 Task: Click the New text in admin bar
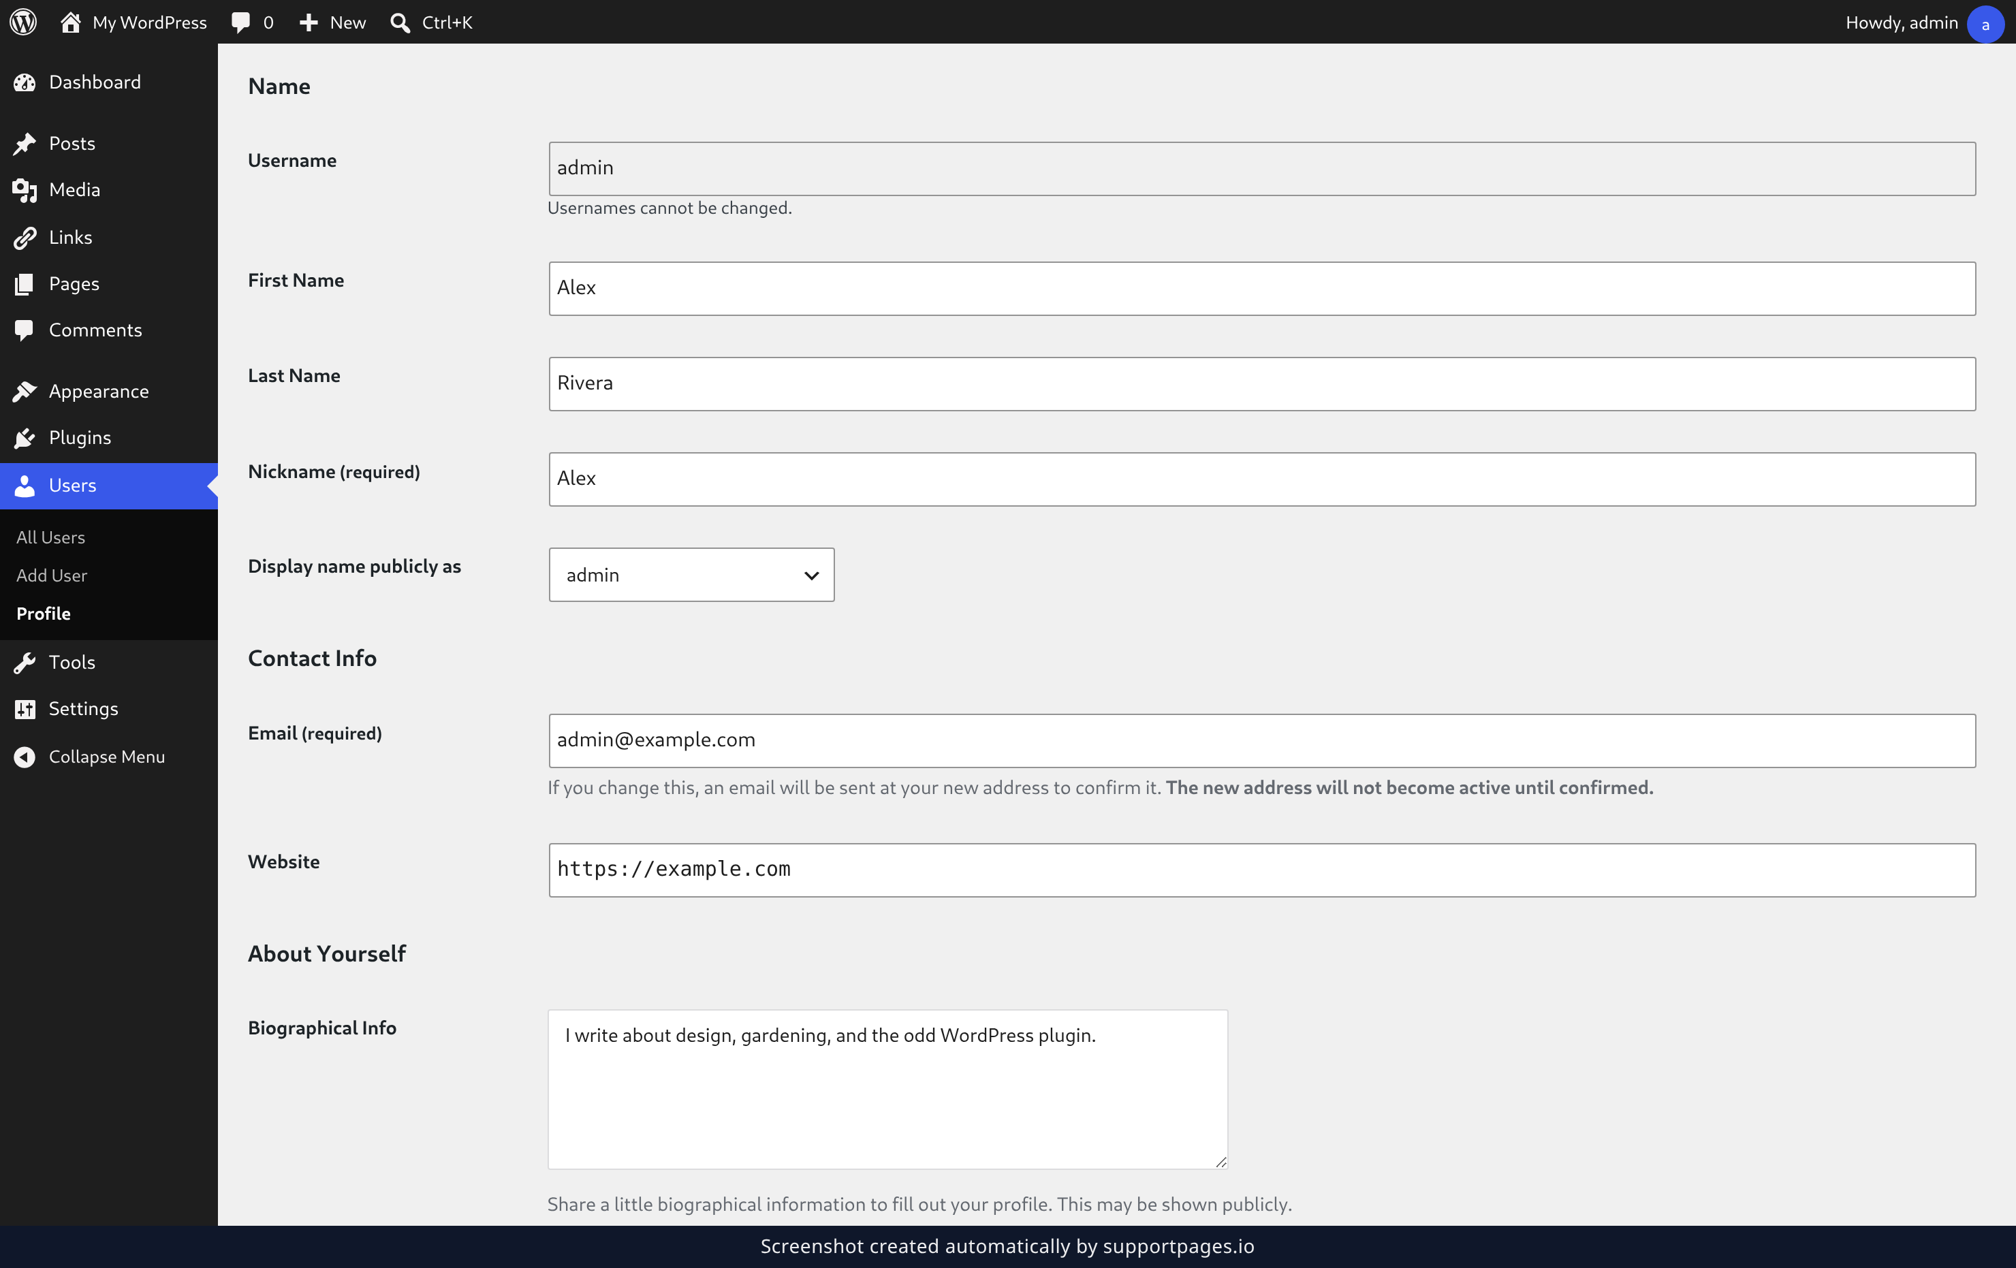347,22
